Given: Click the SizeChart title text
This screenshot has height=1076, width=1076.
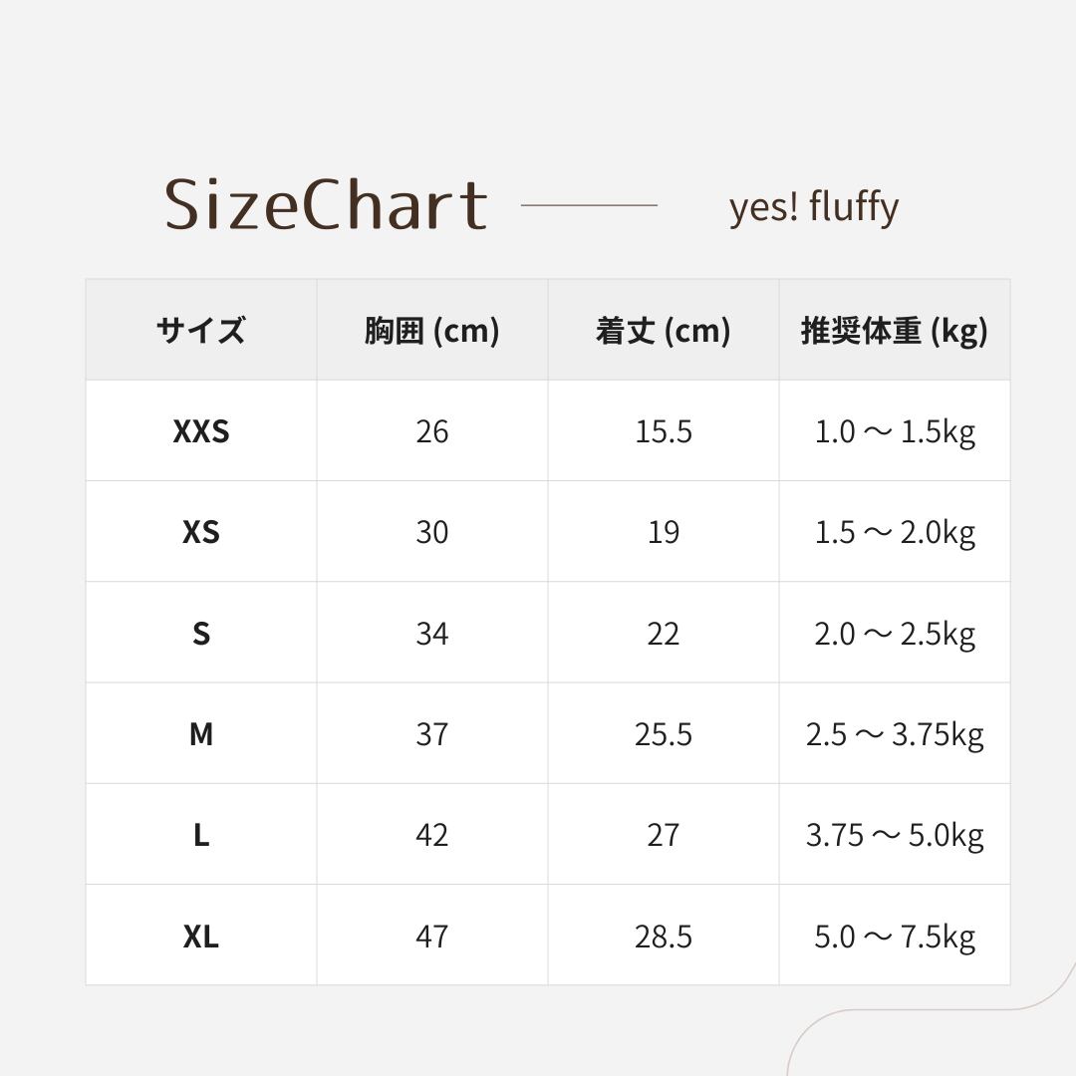Looking at the screenshot, I should point(326,205).
